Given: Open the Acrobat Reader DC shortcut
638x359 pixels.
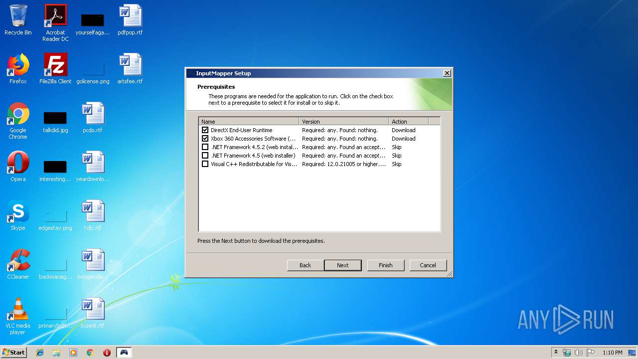Looking at the screenshot, I should (x=55, y=23).
